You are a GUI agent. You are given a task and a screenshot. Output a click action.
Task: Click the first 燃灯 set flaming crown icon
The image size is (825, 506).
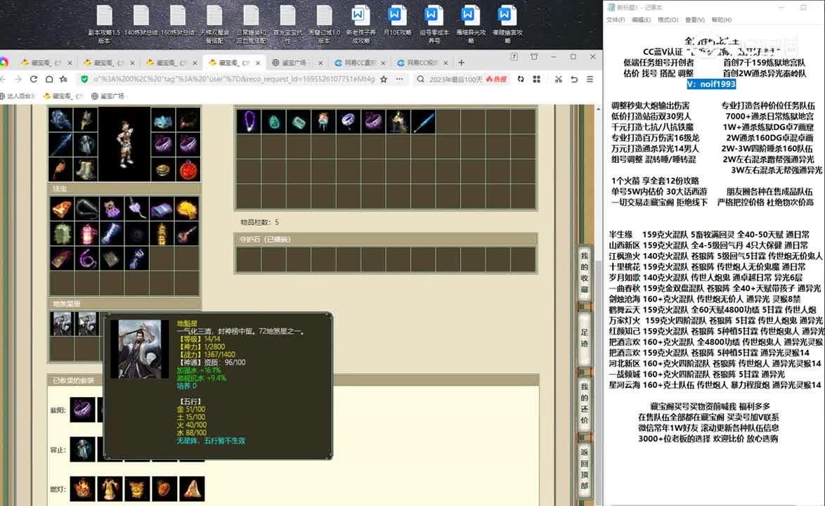[x=83, y=488]
